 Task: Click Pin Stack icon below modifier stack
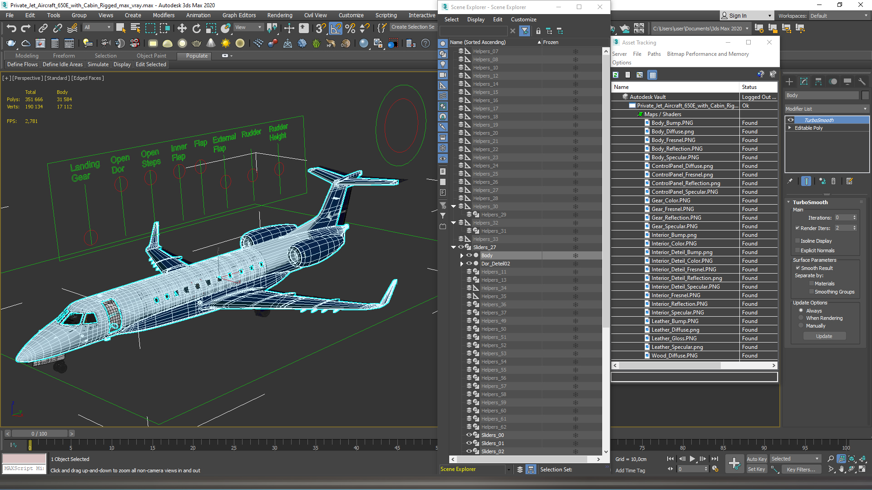[x=790, y=181]
